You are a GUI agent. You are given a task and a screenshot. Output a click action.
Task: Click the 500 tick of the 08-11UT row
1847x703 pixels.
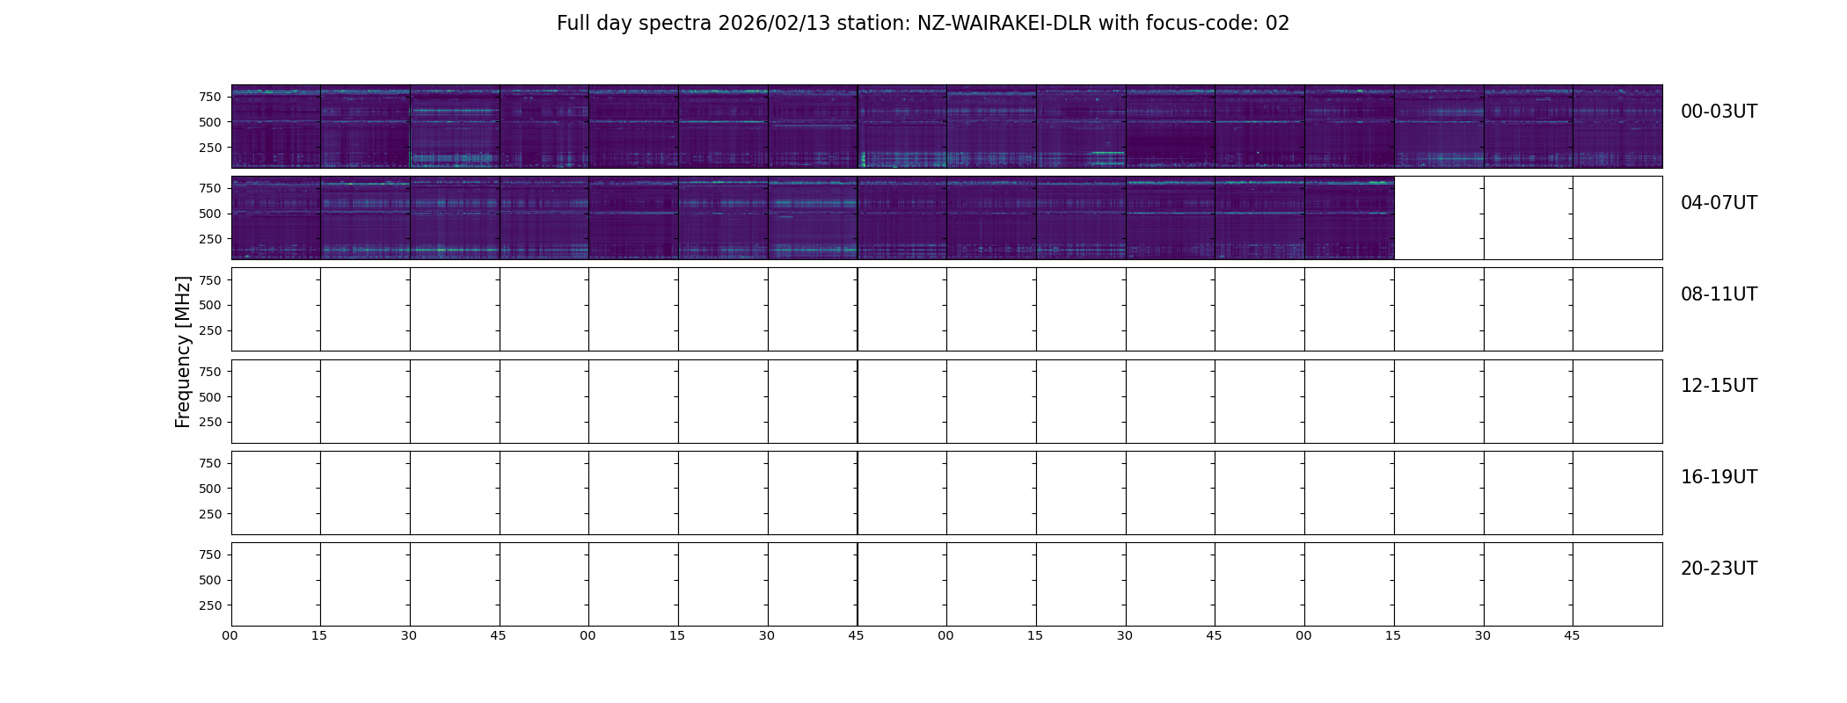pos(210,305)
